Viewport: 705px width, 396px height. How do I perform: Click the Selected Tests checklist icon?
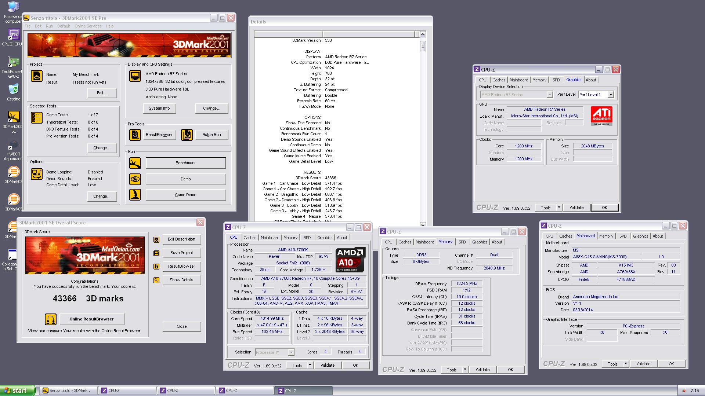coord(37,118)
